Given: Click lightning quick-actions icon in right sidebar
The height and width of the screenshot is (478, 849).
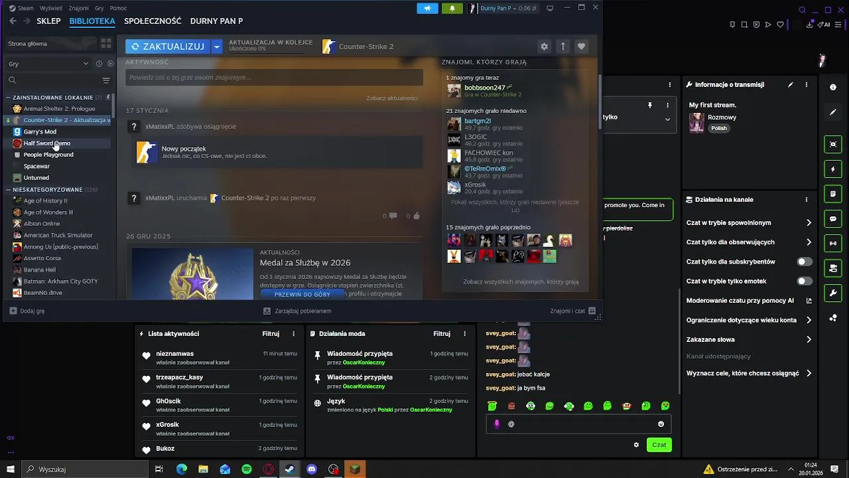Looking at the screenshot, I should point(833,169).
